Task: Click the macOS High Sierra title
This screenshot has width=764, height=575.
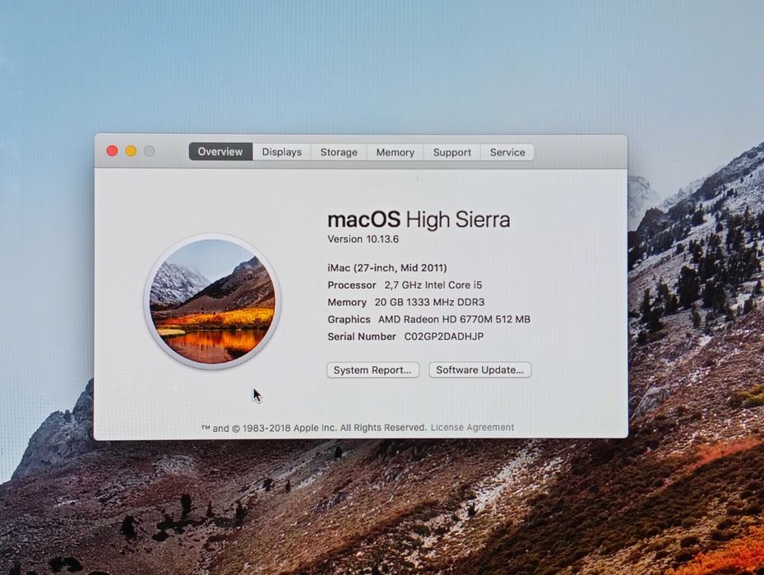Action: click(419, 220)
